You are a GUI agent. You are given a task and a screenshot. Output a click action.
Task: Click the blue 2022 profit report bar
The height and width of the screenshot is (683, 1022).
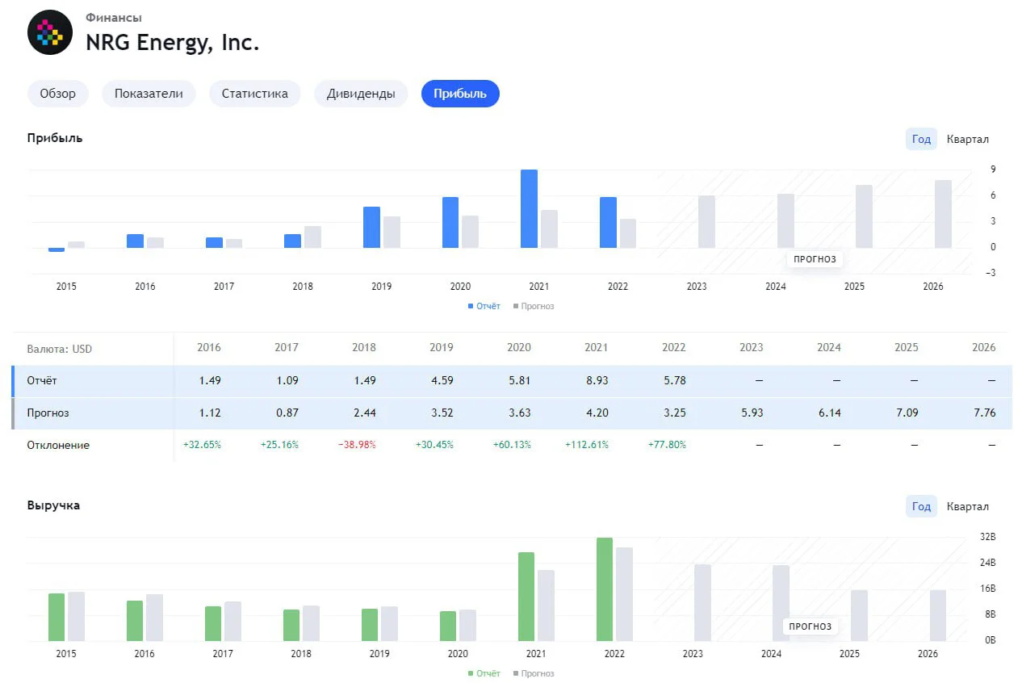tap(608, 222)
